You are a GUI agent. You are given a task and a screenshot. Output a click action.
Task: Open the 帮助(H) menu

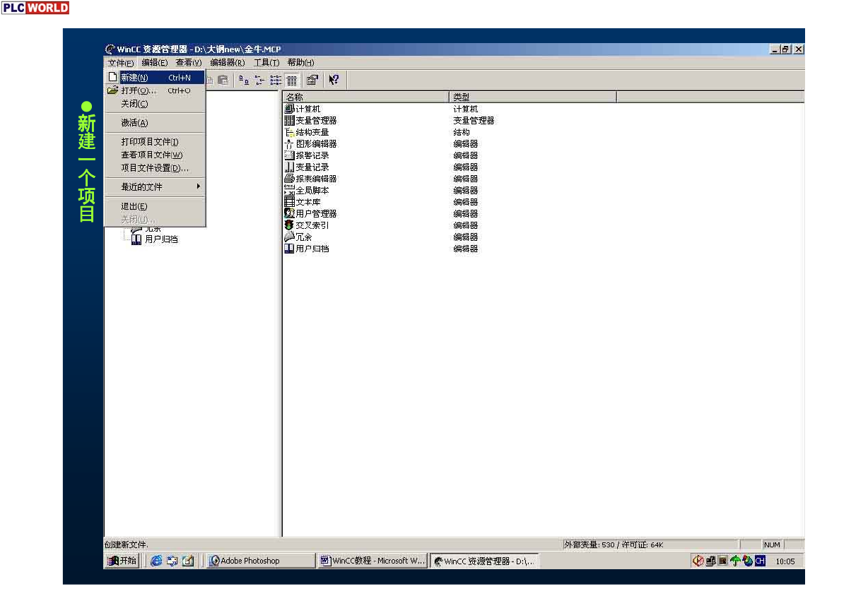301,63
